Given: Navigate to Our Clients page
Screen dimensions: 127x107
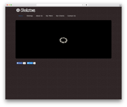Looking at the screenshot, I should click(x=60, y=16).
